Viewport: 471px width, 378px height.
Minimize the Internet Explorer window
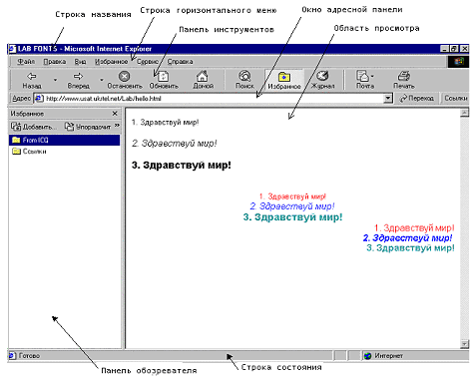tap(445, 49)
